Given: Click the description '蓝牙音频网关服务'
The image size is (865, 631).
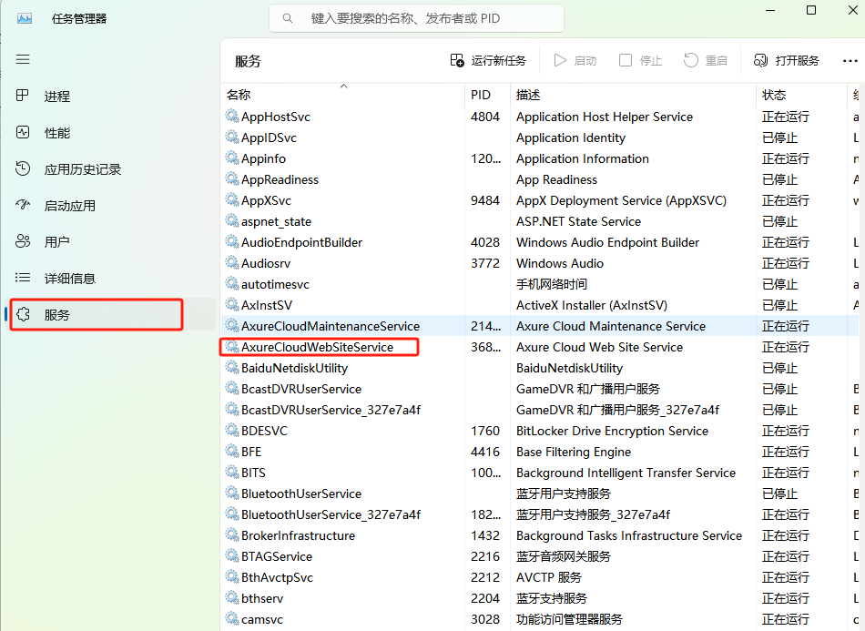Looking at the screenshot, I should [564, 556].
